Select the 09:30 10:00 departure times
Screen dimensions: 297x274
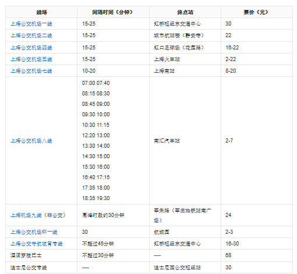96,115
